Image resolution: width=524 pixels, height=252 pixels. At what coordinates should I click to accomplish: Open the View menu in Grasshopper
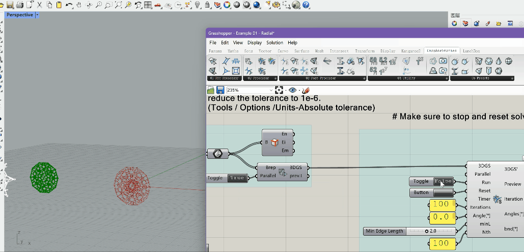coord(238,43)
